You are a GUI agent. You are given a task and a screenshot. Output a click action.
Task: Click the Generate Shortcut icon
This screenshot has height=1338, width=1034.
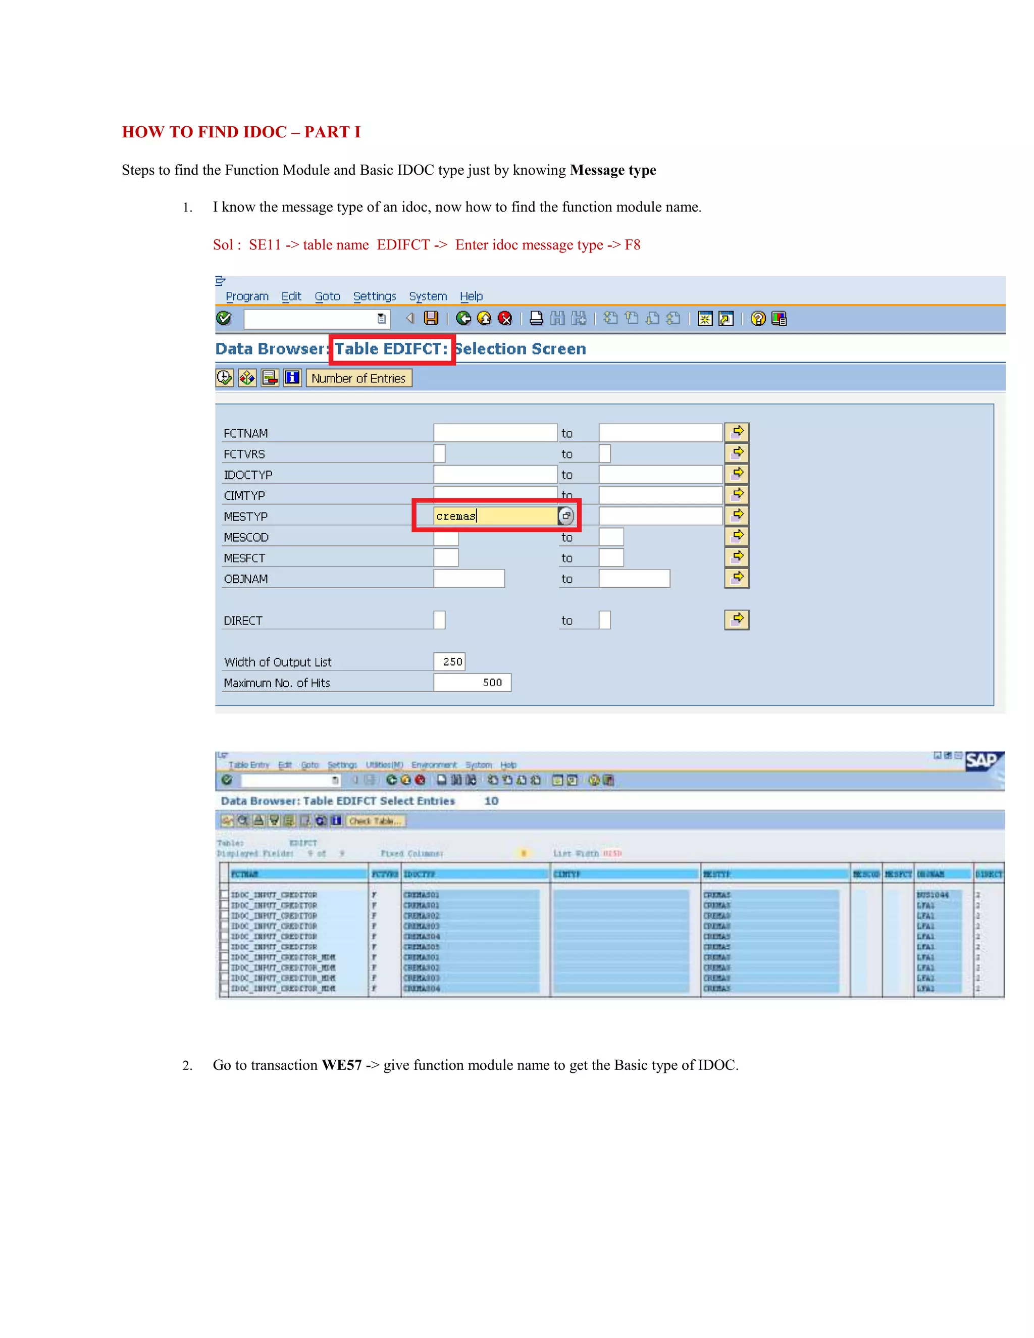click(726, 319)
